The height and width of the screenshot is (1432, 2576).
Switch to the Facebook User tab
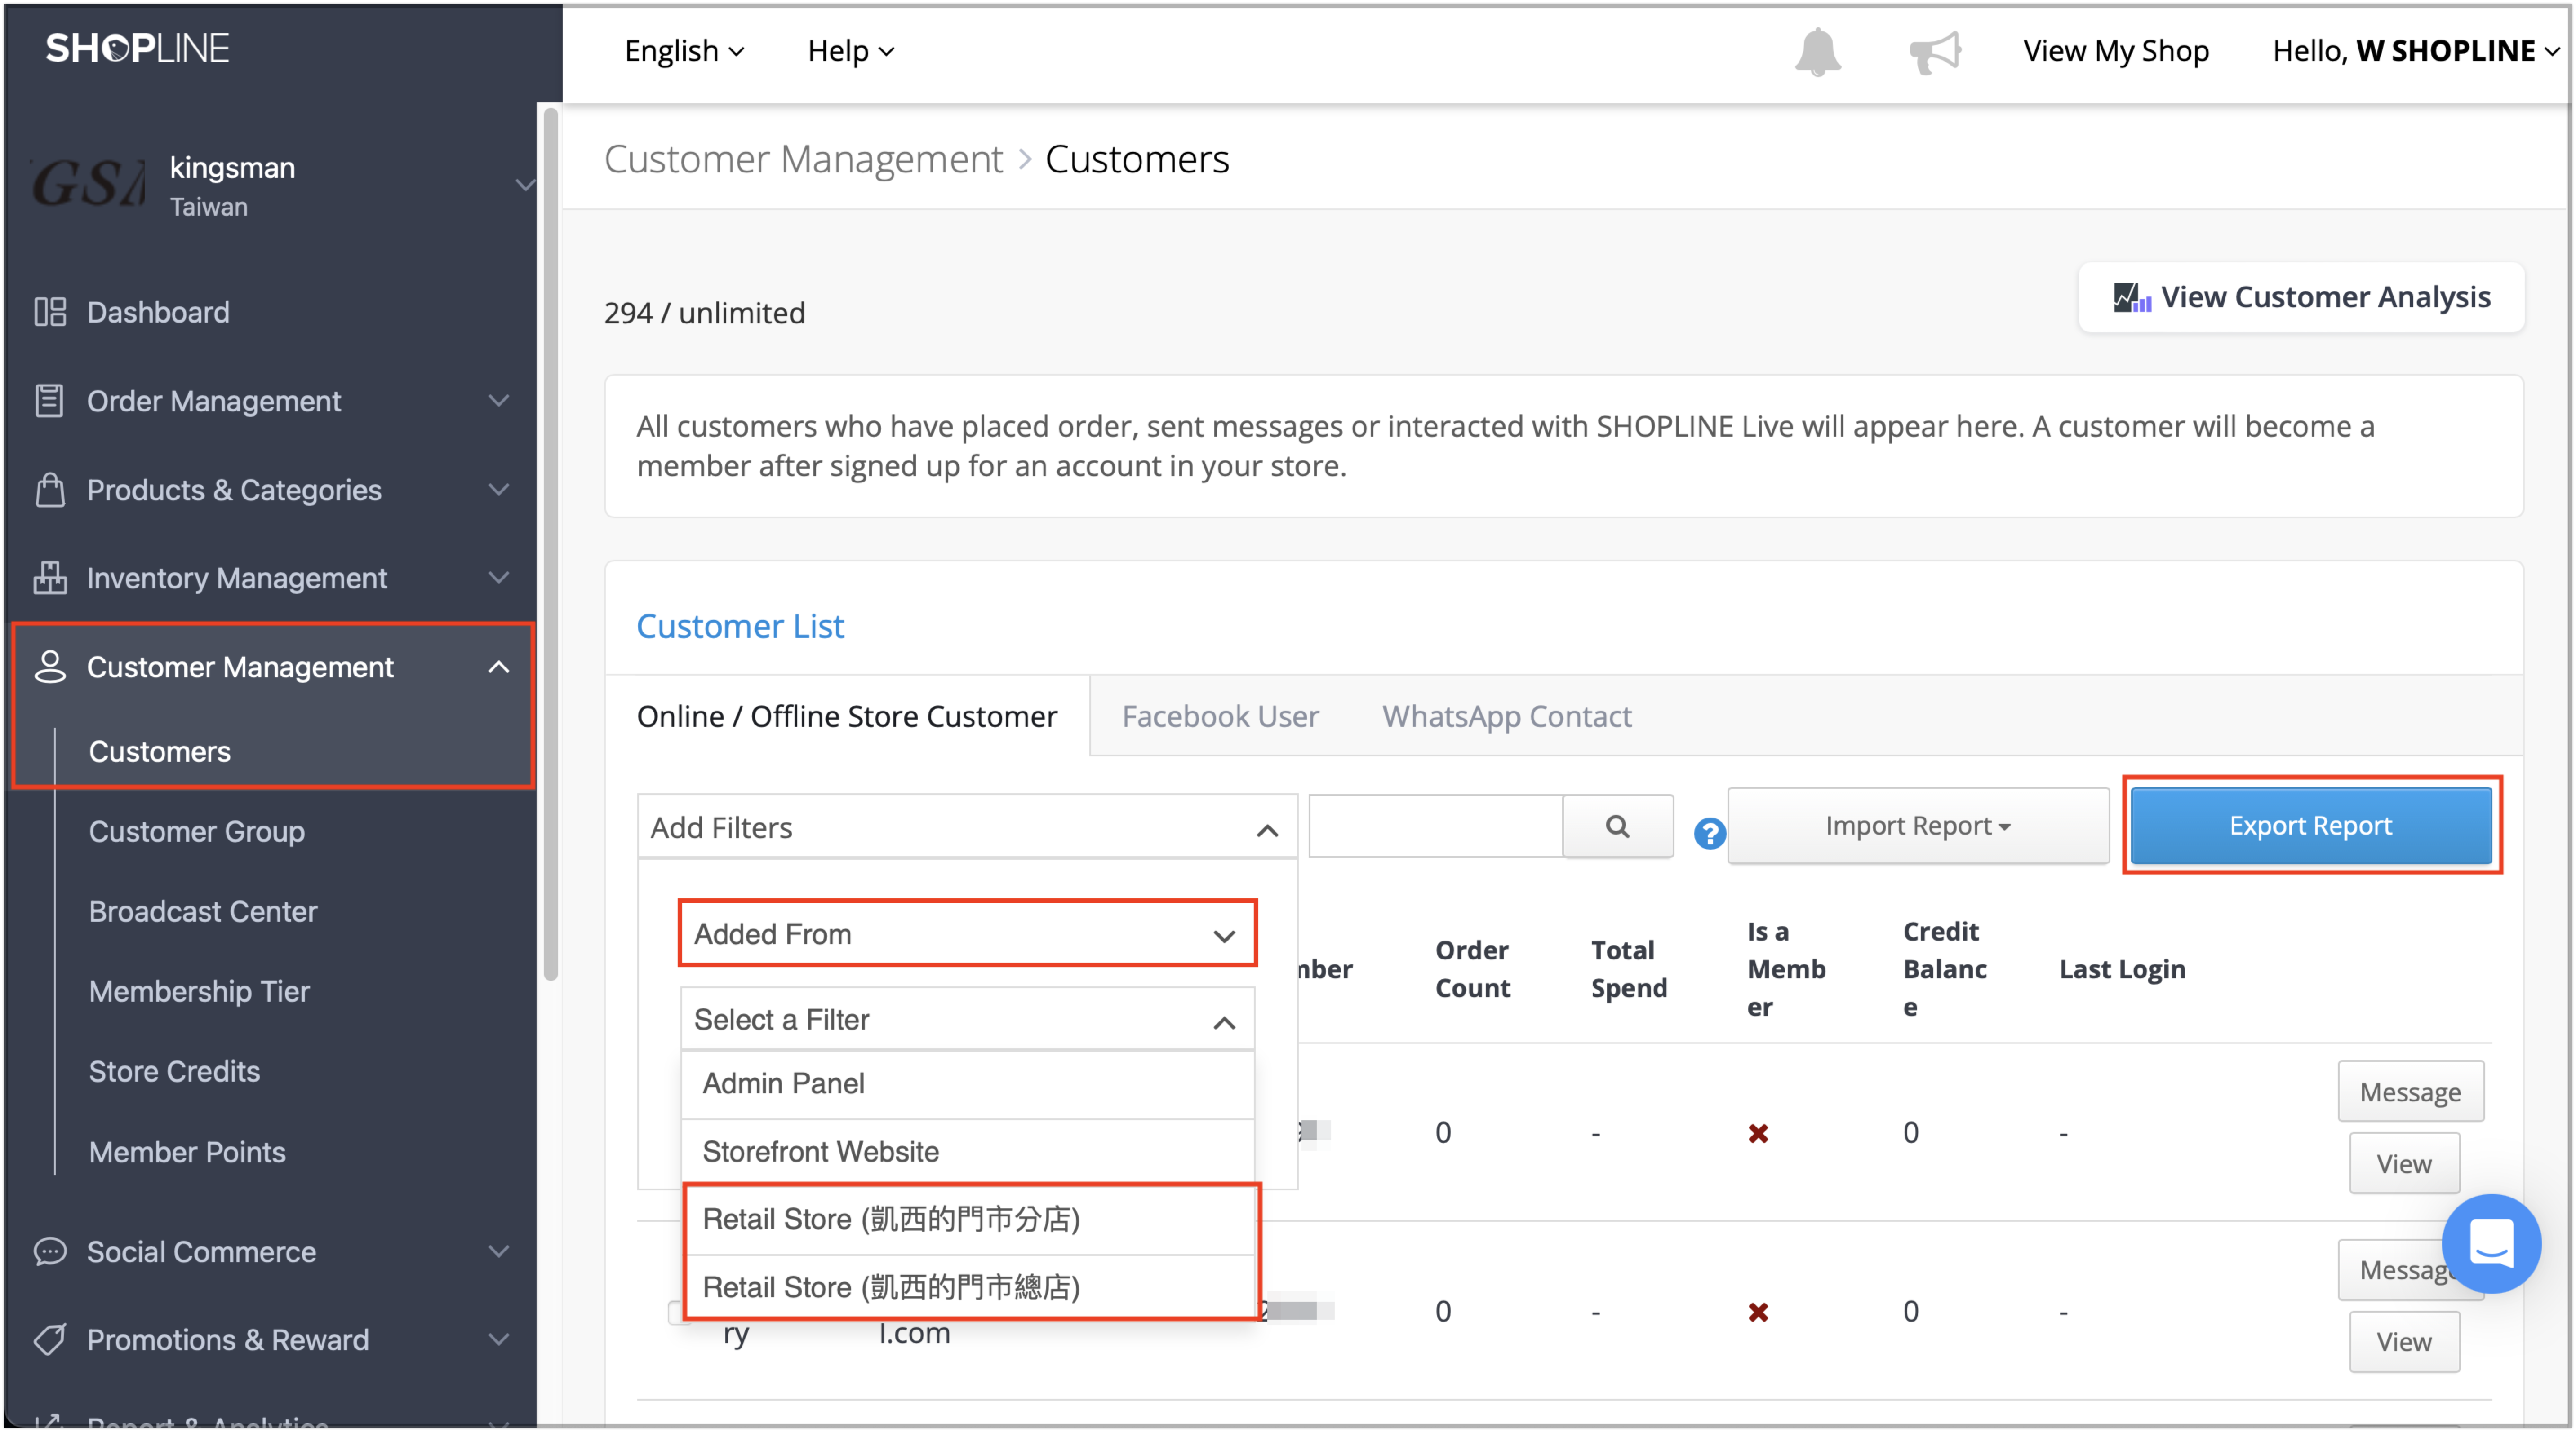click(1220, 716)
